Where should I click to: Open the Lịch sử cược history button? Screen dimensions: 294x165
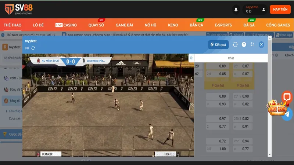(216, 35)
